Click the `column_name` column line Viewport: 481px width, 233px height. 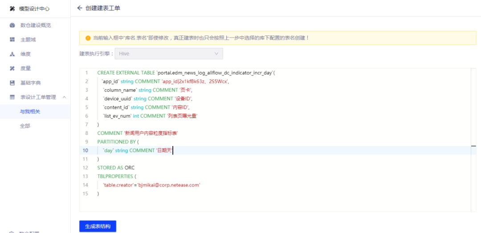click(147, 90)
